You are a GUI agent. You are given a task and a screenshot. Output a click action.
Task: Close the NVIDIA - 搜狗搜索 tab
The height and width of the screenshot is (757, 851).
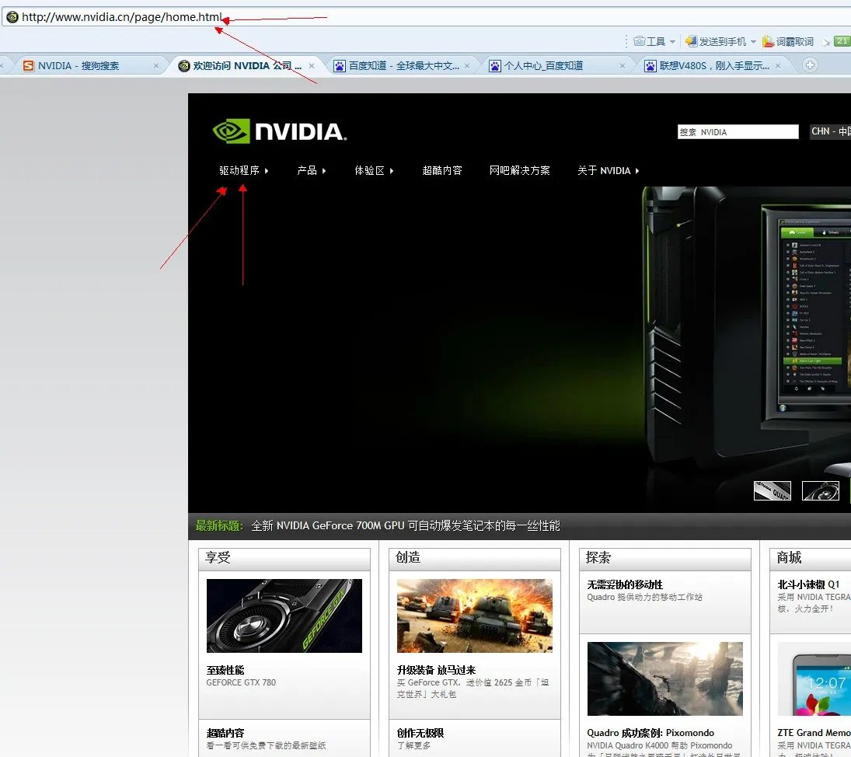156,65
